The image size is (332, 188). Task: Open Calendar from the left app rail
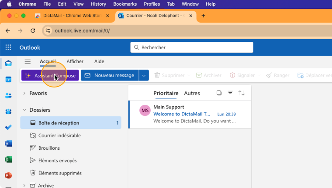coord(8,80)
